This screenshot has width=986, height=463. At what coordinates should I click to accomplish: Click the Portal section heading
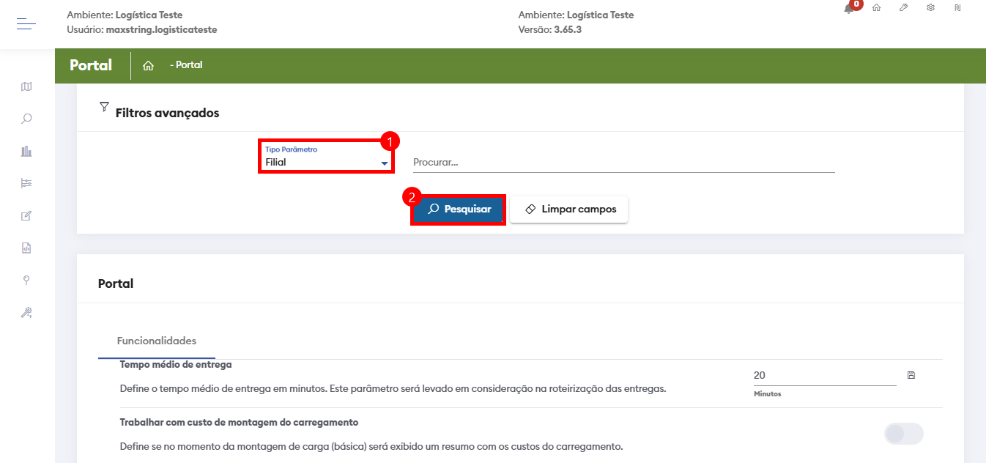point(116,284)
